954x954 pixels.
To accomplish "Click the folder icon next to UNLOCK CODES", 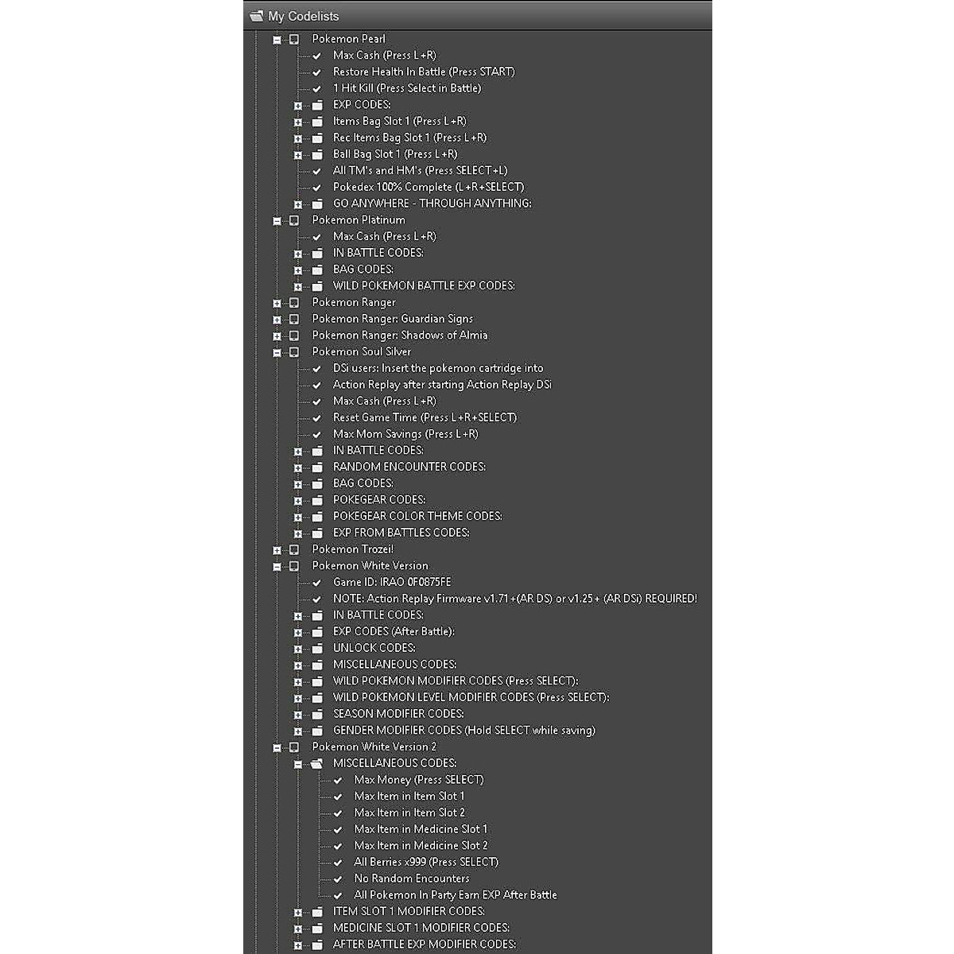I will [x=317, y=648].
